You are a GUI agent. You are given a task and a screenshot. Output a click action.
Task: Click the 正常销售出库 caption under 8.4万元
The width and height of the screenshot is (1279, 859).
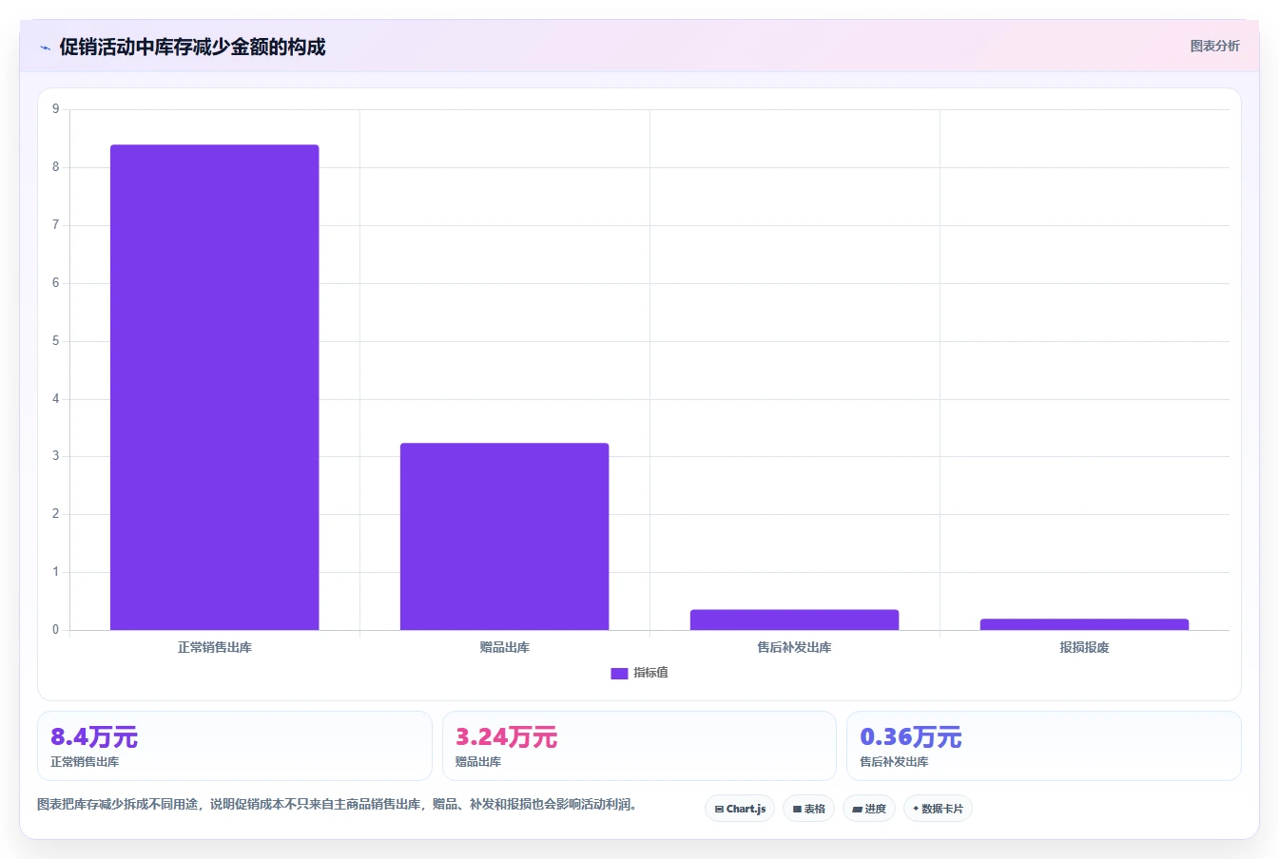(x=85, y=762)
